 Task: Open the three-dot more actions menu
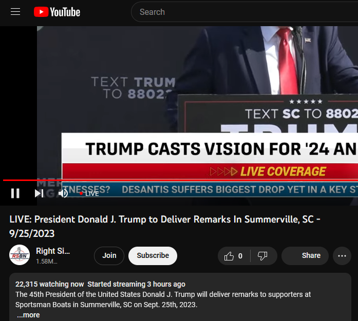342,256
